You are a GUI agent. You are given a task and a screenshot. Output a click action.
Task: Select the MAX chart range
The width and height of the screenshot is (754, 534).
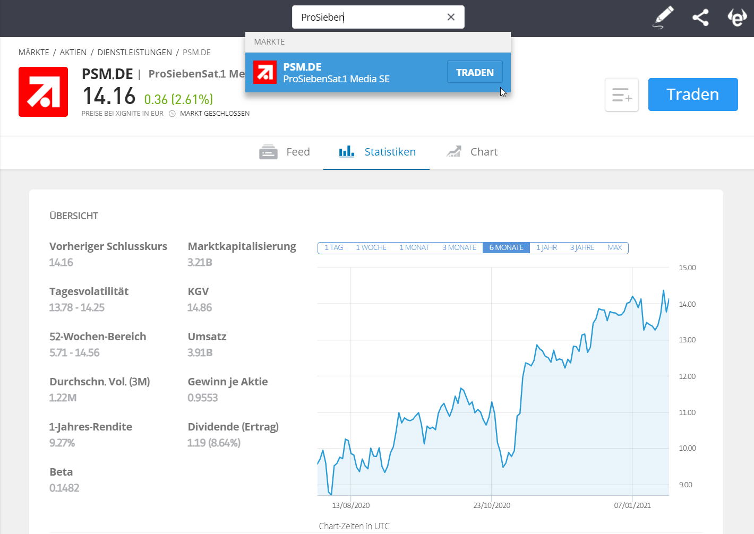point(614,248)
